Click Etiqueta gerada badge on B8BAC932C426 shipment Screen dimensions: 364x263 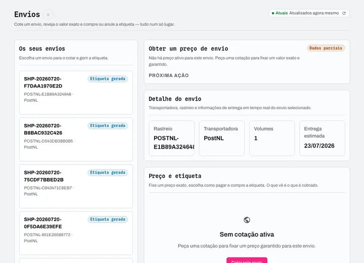[108, 126]
